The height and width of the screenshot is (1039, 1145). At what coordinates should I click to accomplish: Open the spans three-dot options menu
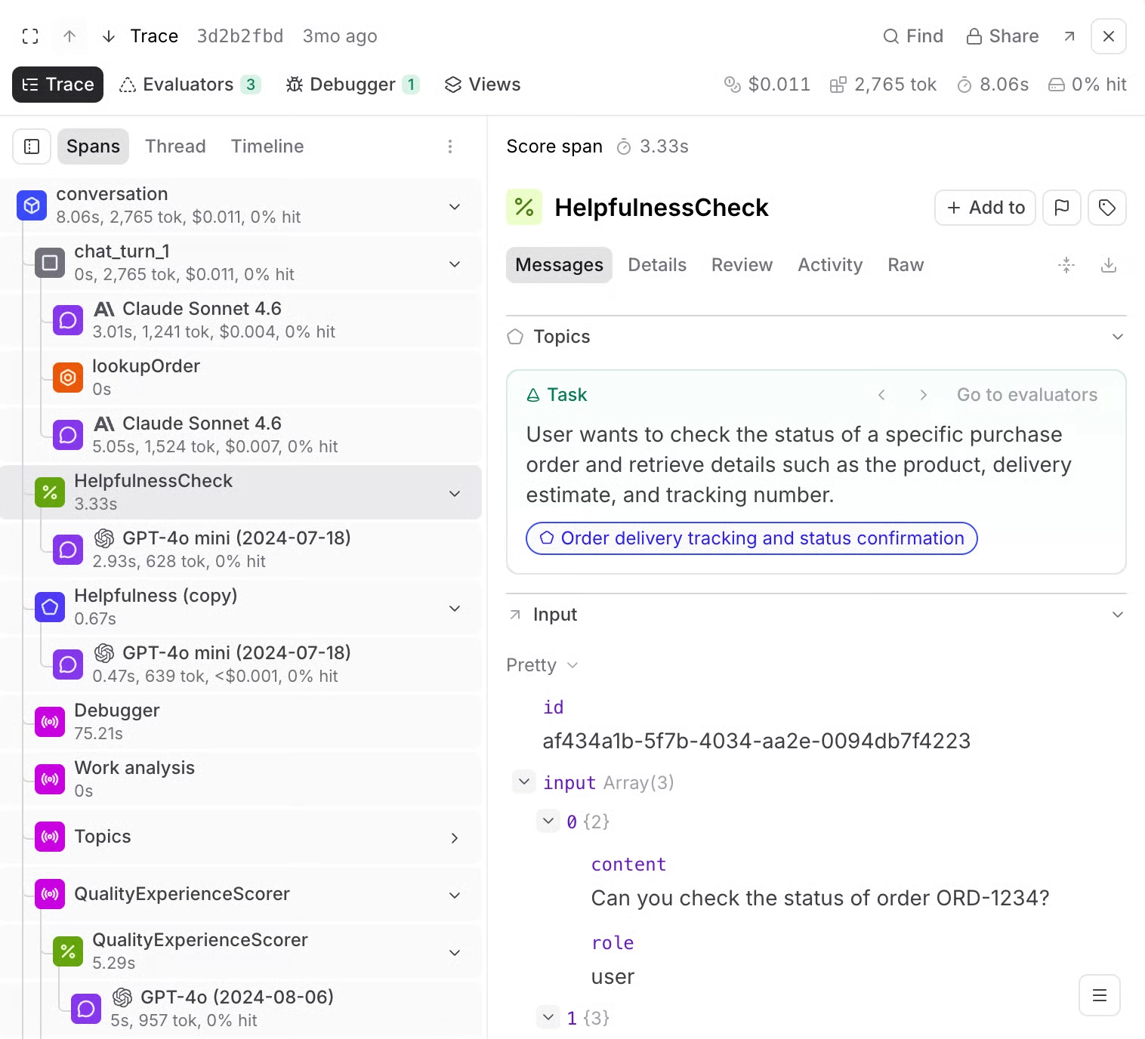pos(450,146)
